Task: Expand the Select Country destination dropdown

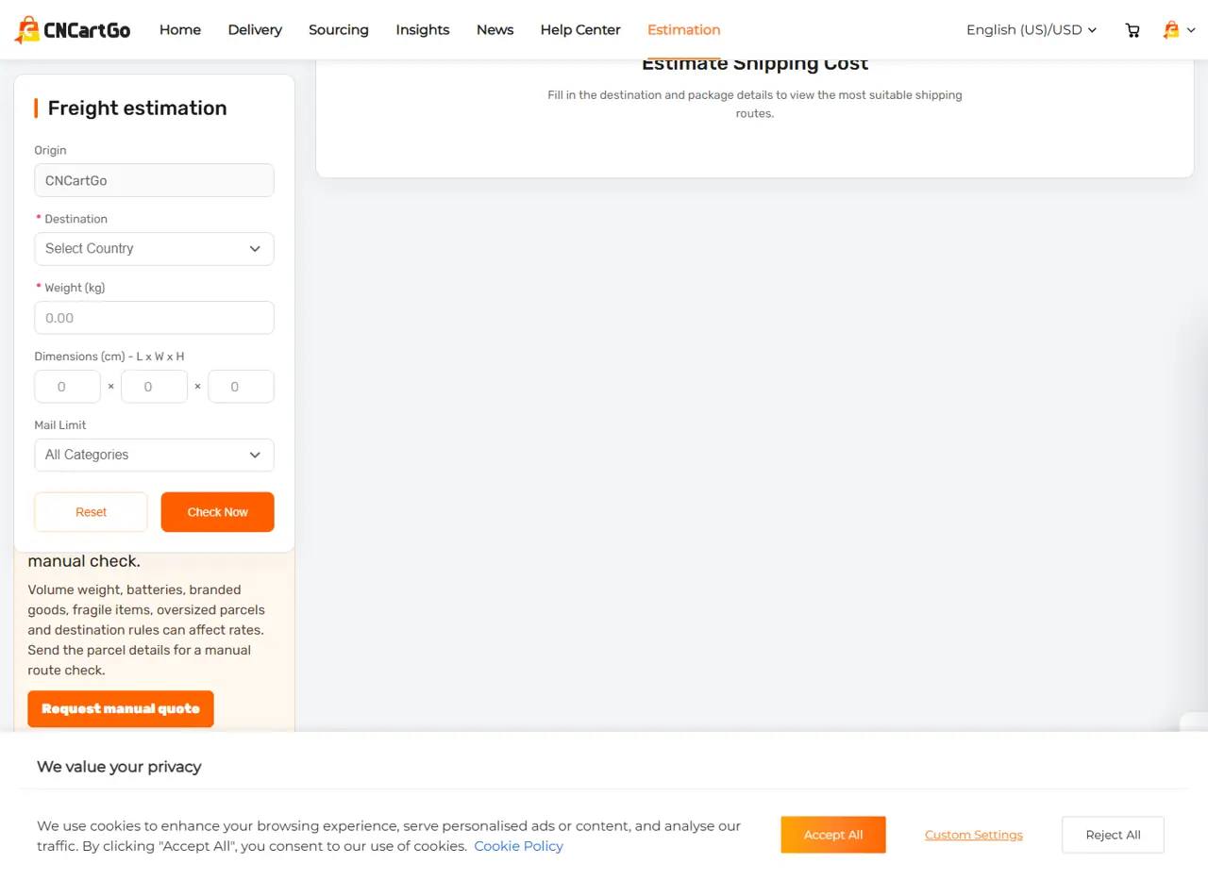Action: (154, 249)
